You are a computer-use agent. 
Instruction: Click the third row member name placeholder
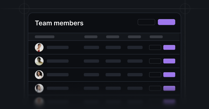(x=58, y=75)
